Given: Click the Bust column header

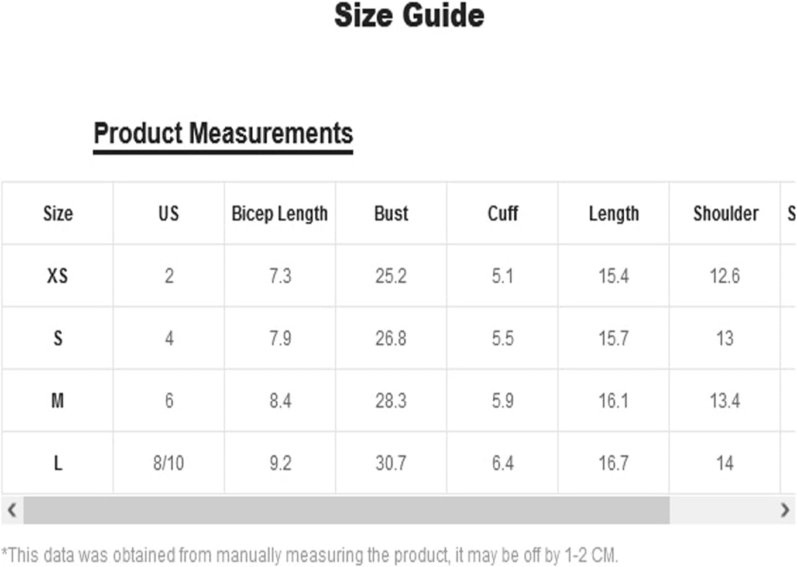Looking at the screenshot, I should click(x=391, y=214).
